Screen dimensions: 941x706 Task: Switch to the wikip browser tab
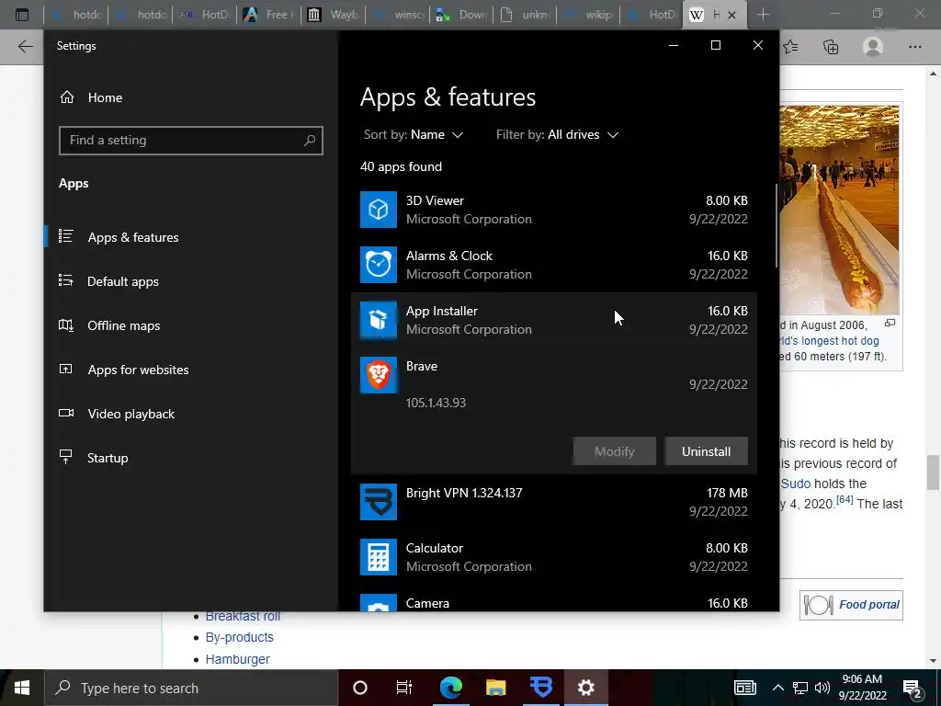[591, 15]
